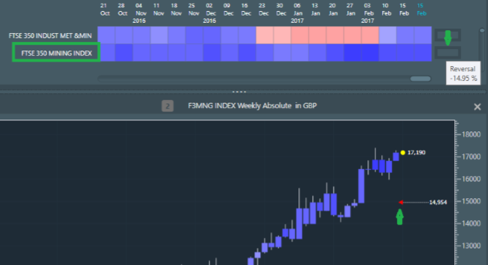Click the 14000 price axis label
The width and height of the screenshot is (488, 265).
coord(471,224)
